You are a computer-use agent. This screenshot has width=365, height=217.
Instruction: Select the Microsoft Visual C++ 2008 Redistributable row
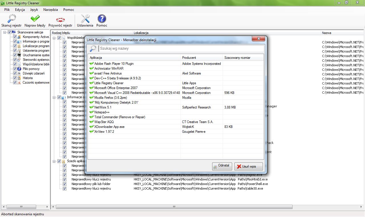(x=176, y=93)
